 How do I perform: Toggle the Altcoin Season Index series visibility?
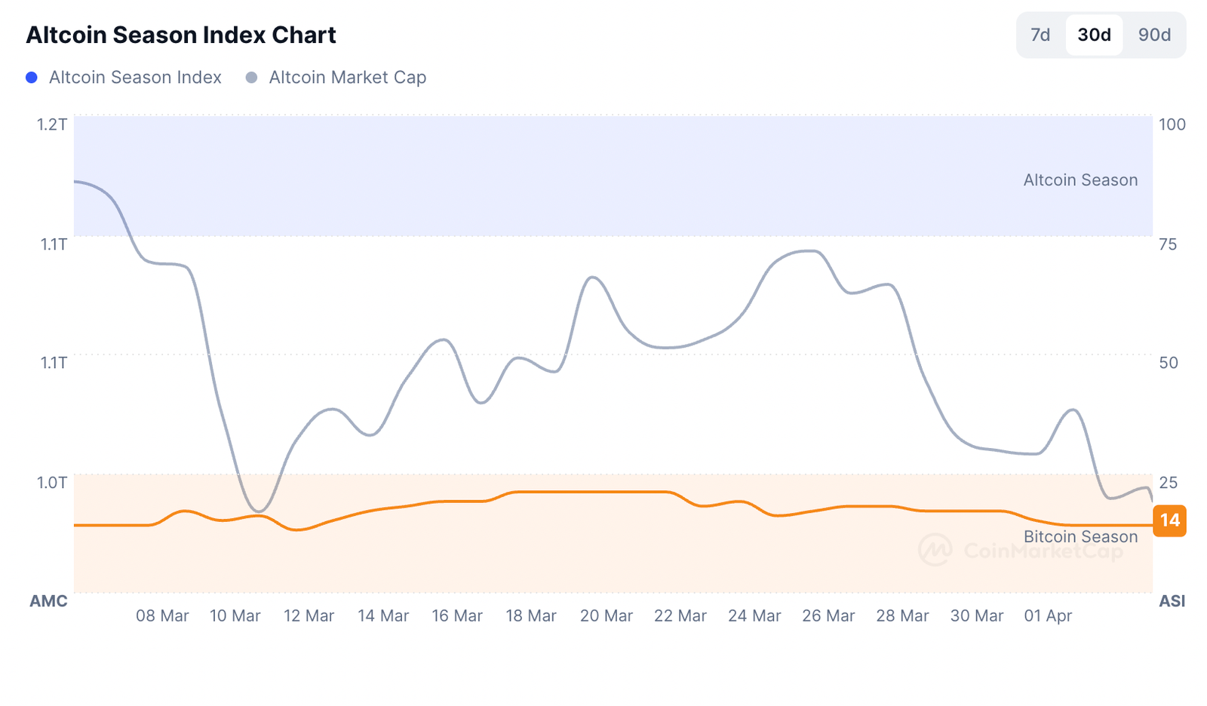point(134,77)
